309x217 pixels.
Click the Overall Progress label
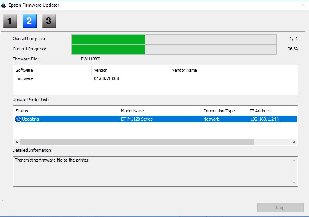(x=29, y=39)
